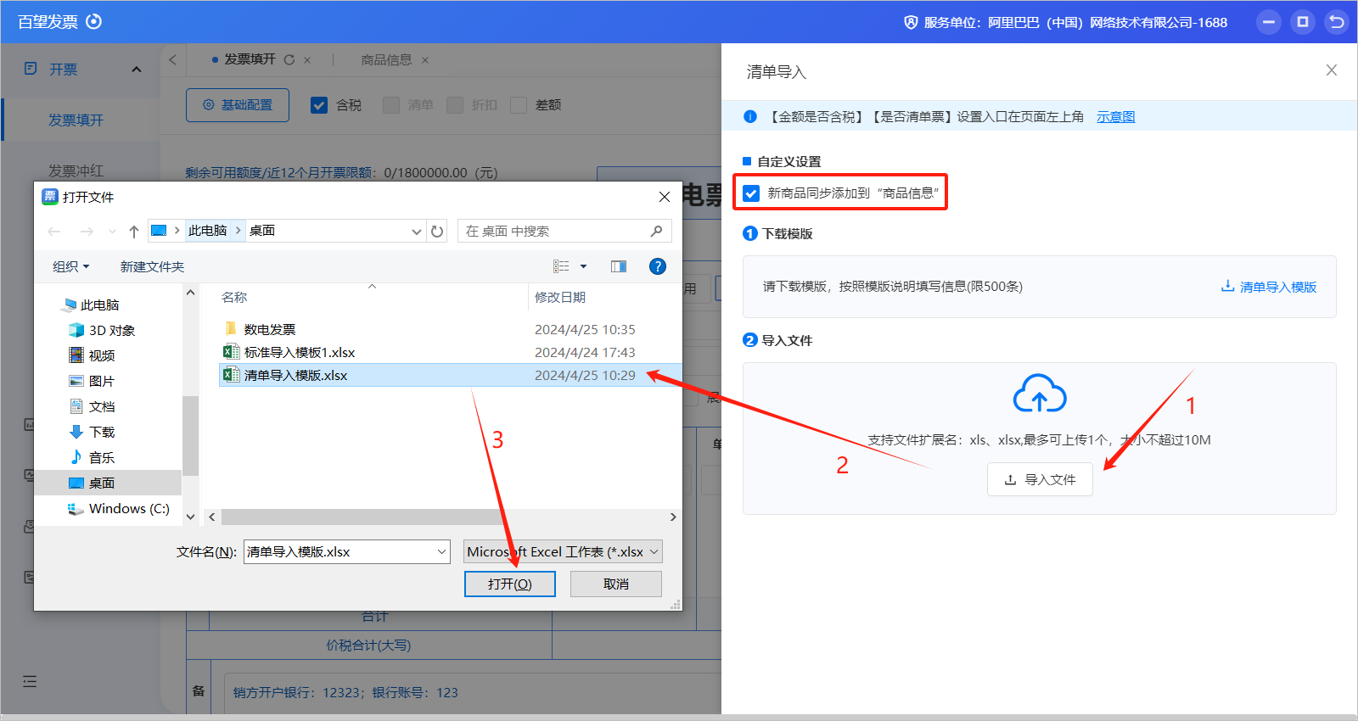This screenshot has width=1358, height=721.
Task: Click the change view icon
Action: click(x=561, y=266)
